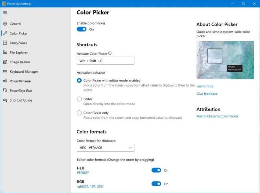The height and width of the screenshot is (193, 260).
Task: Click the PowerToys Run sidebar icon
Action: pos(5,90)
